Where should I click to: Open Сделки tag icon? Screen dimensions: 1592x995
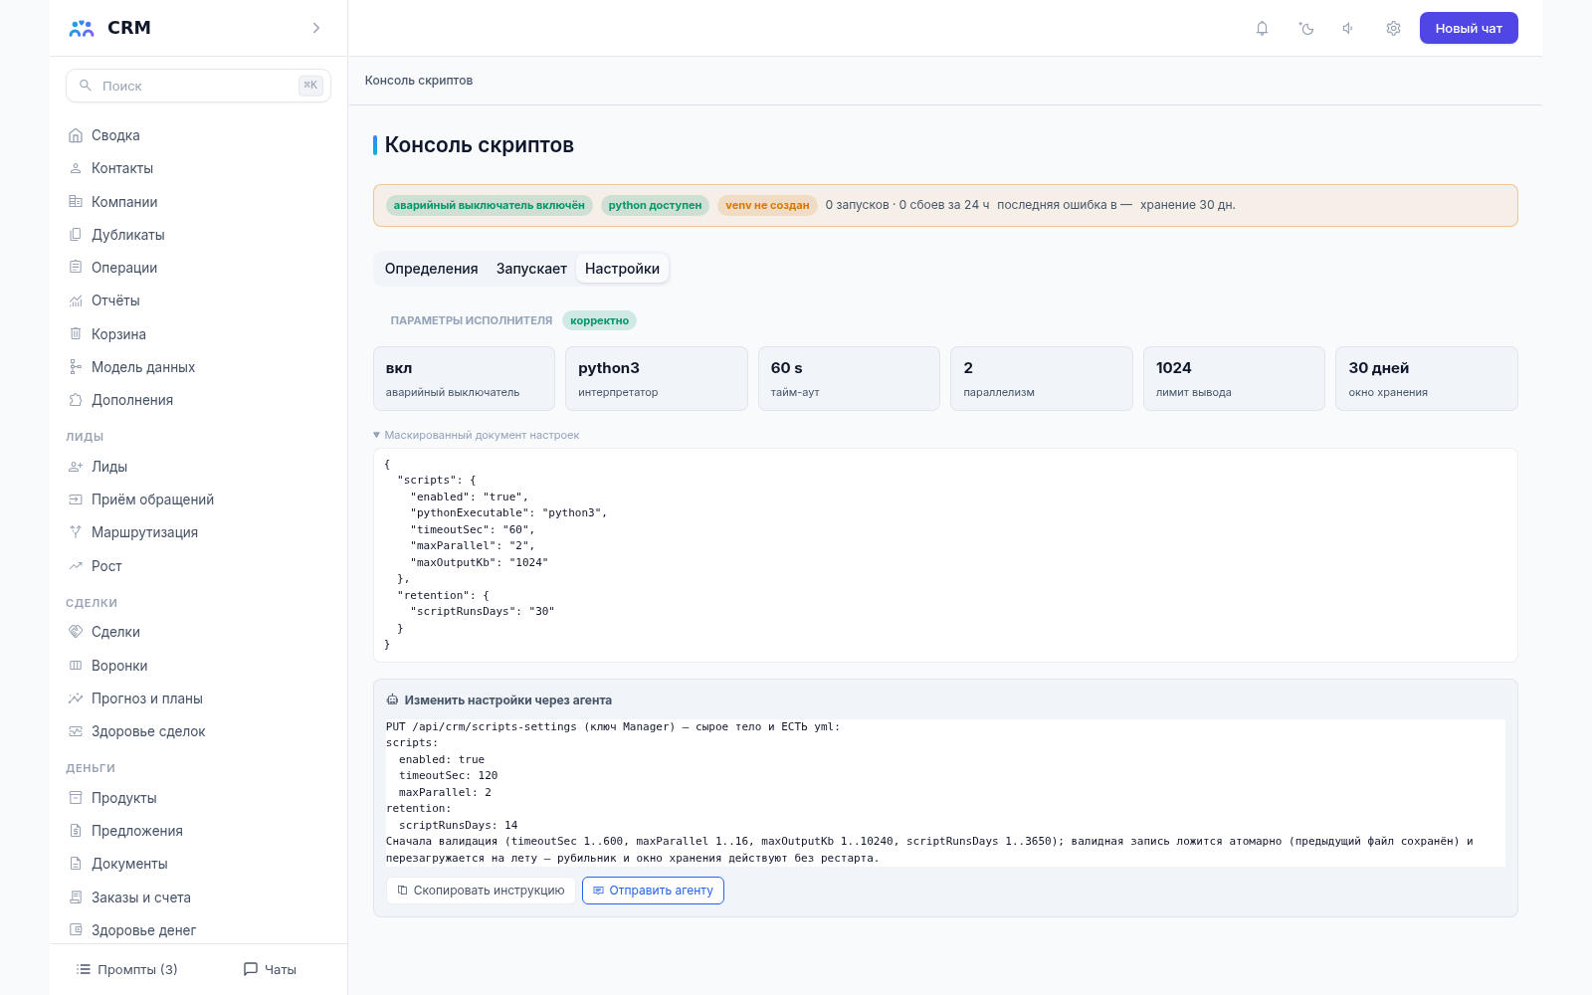tap(76, 632)
